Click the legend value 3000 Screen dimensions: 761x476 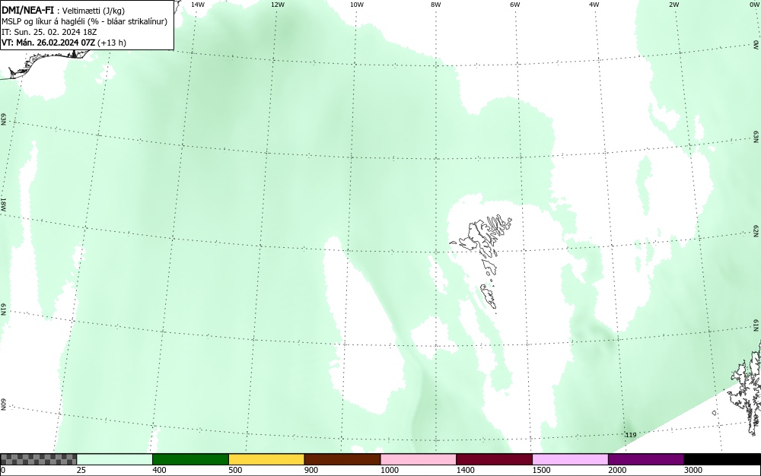tap(693, 470)
